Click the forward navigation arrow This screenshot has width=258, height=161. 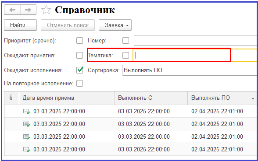(x=28, y=10)
